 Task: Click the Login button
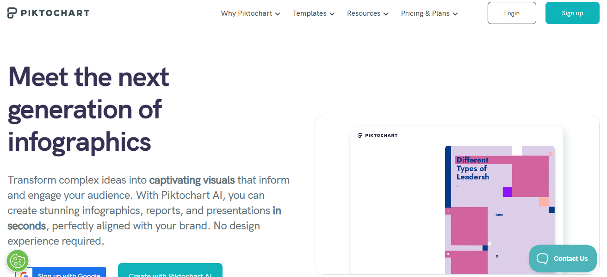(512, 13)
